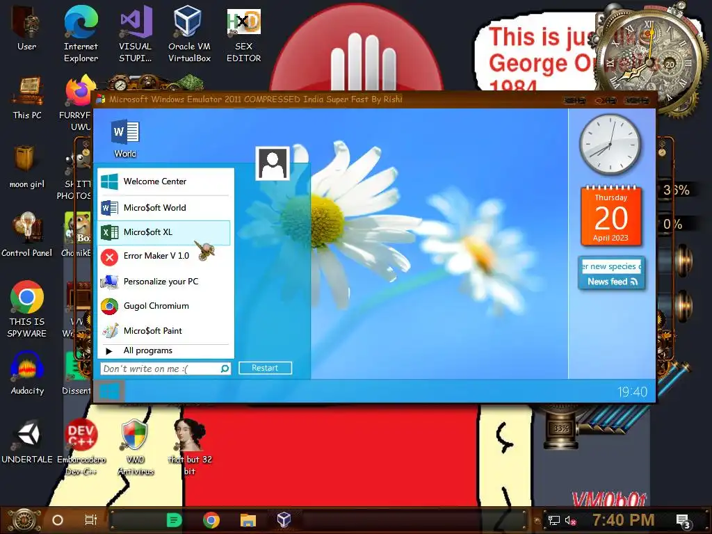Open Internet Explorer Edge icon
The image size is (712, 534).
(x=81, y=34)
